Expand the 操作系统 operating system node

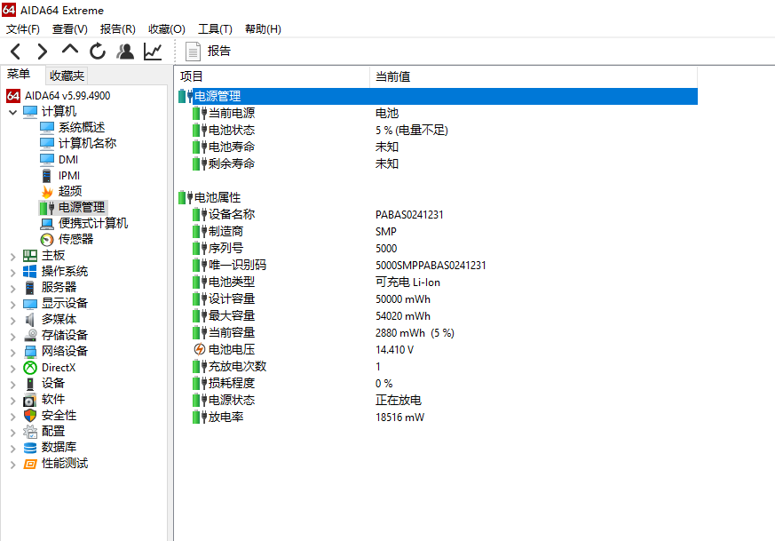point(12,272)
